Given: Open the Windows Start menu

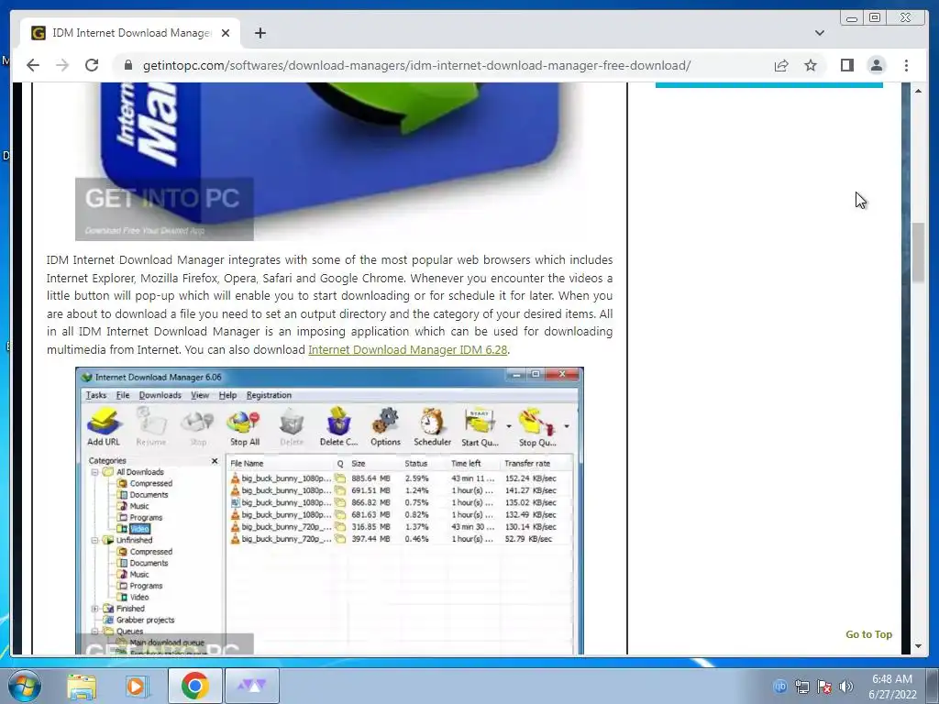Looking at the screenshot, I should (25, 686).
